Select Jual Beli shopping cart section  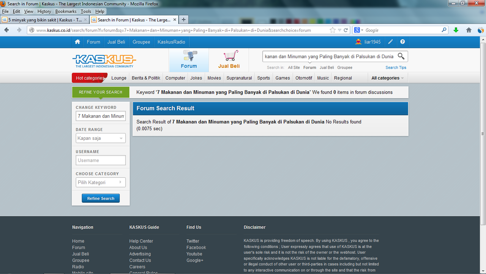[x=229, y=60]
